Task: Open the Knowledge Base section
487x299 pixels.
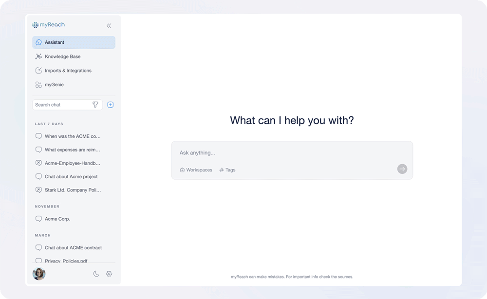Action: (62, 56)
